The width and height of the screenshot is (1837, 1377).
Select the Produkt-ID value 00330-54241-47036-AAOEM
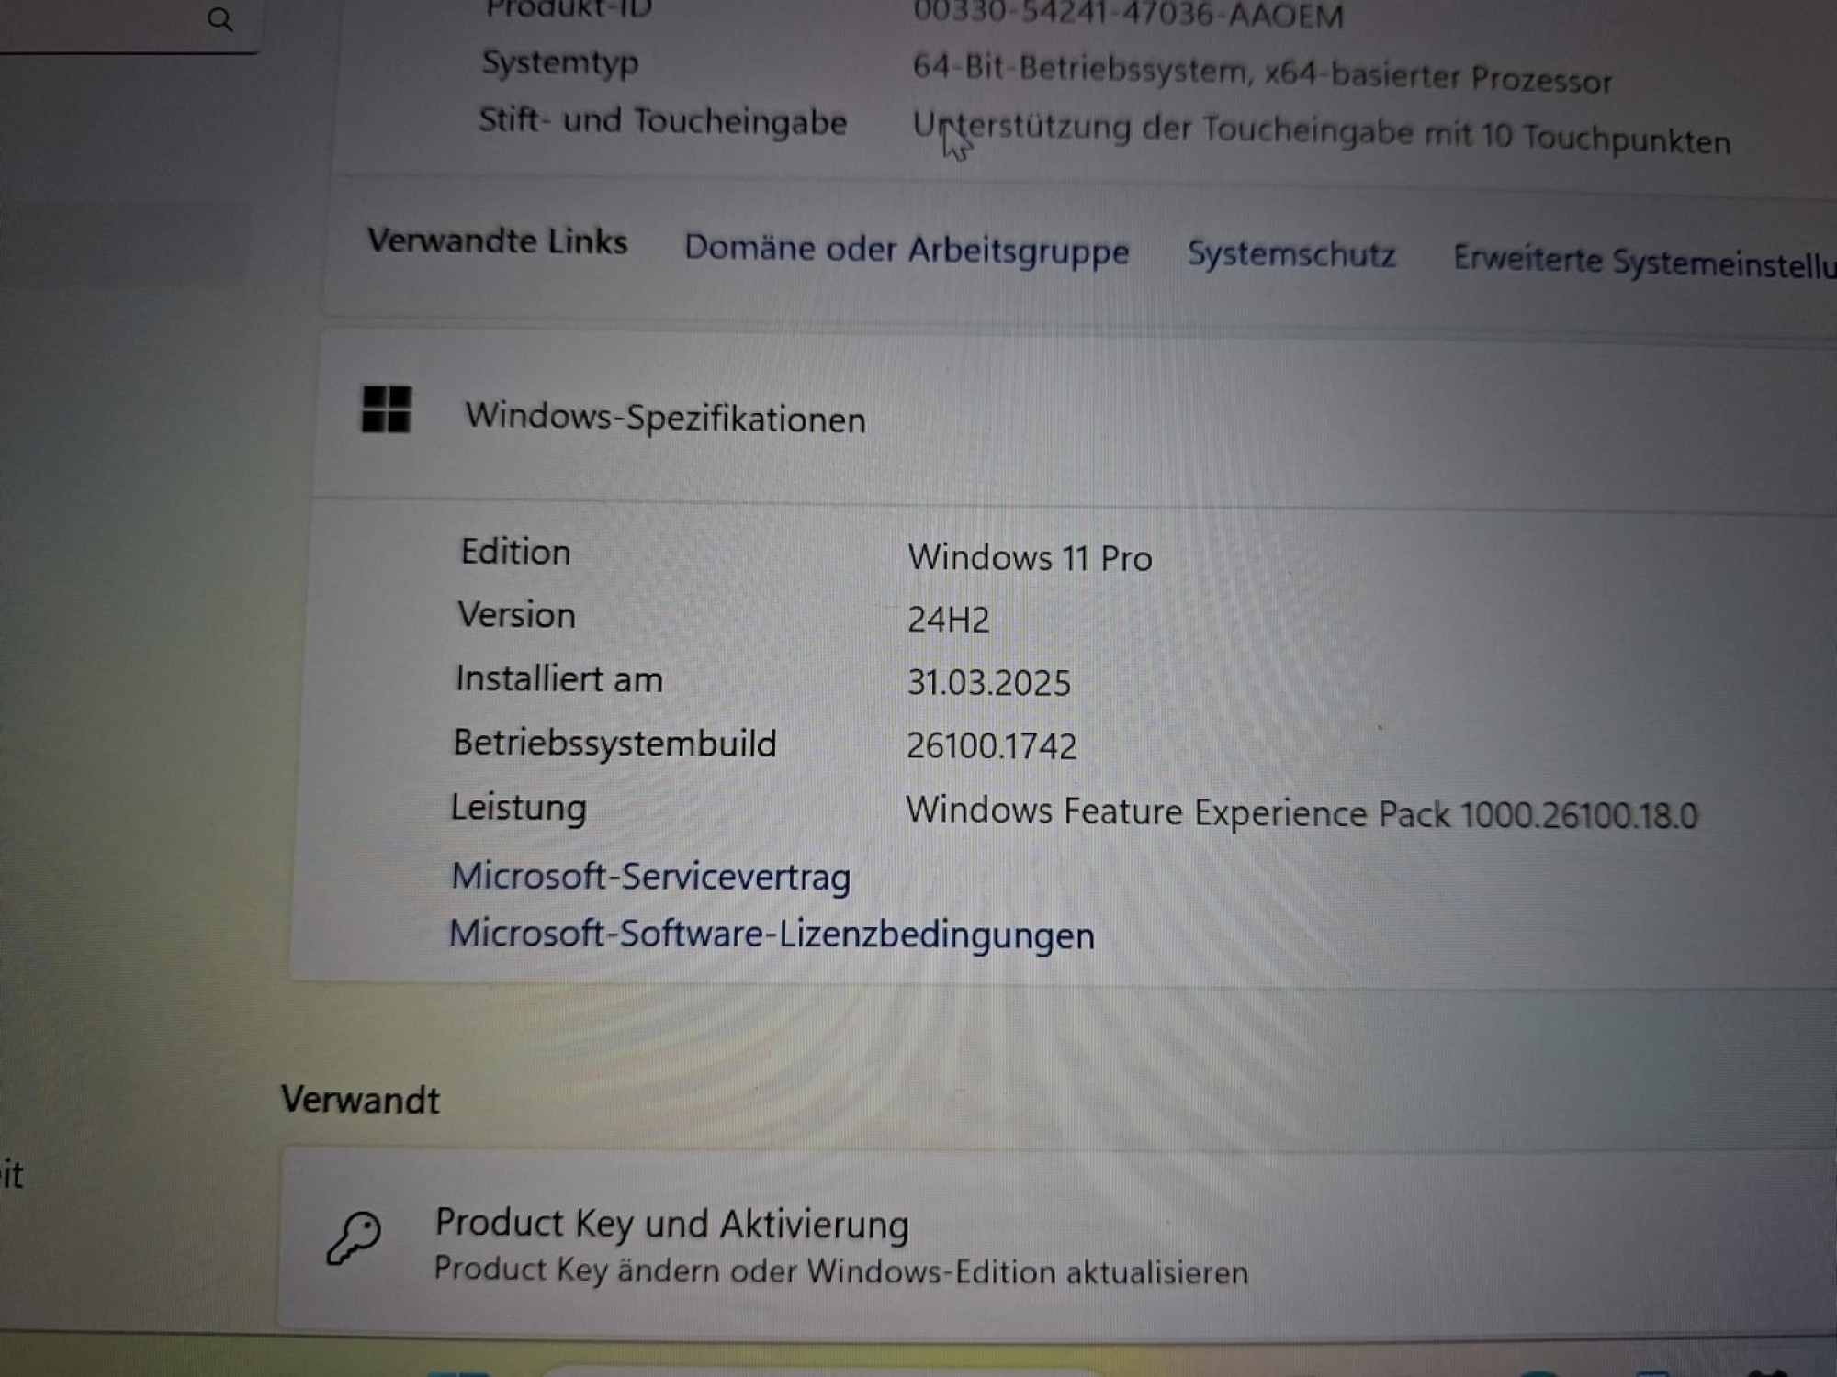(x=1128, y=17)
